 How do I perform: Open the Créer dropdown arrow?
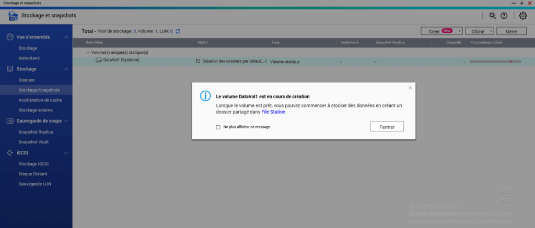pos(459,31)
